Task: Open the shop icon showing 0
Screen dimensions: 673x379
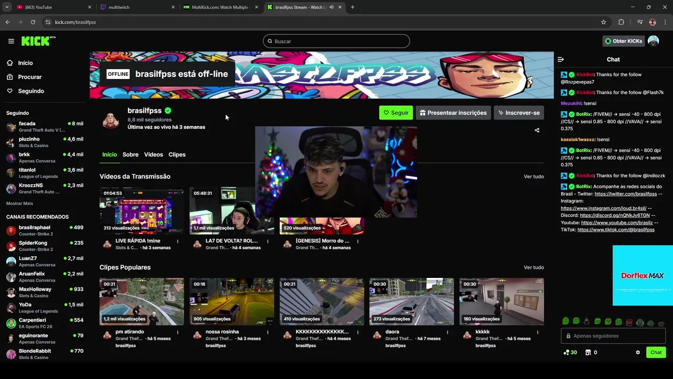Action: [x=592, y=352]
